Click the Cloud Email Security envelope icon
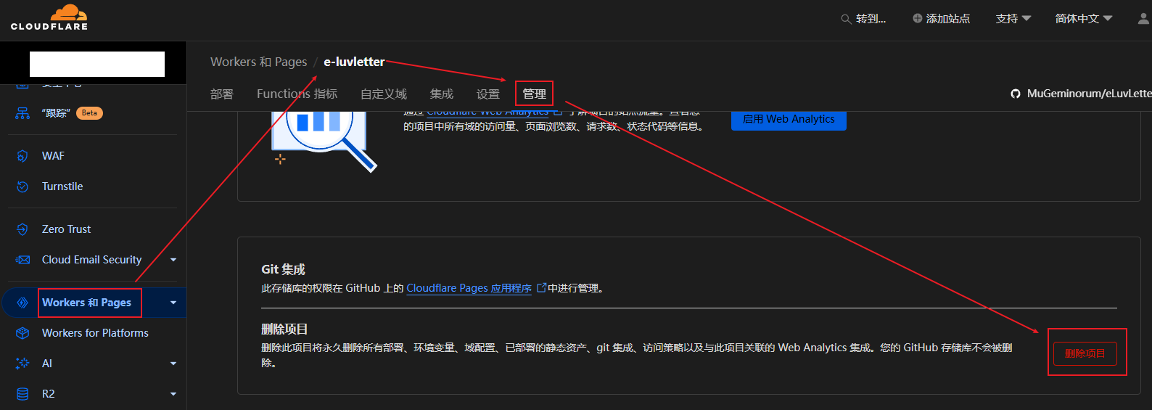 pyautogui.click(x=22, y=260)
